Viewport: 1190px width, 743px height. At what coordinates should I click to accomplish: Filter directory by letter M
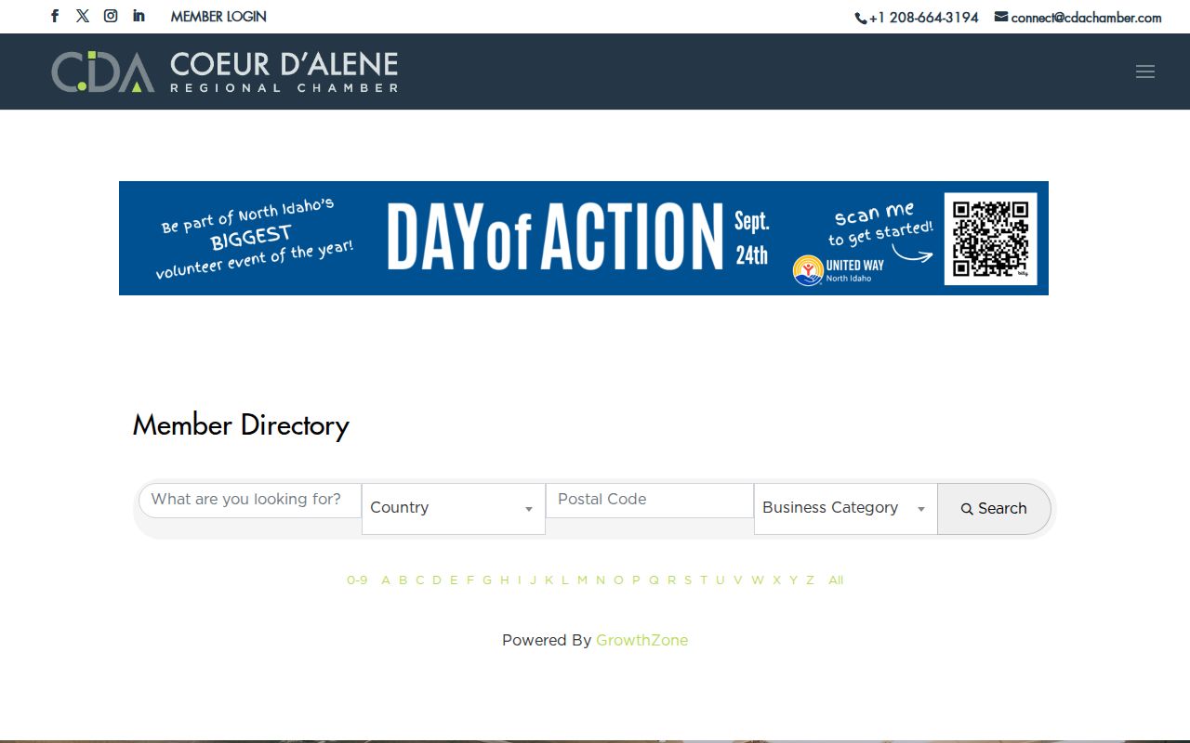point(582,580)
